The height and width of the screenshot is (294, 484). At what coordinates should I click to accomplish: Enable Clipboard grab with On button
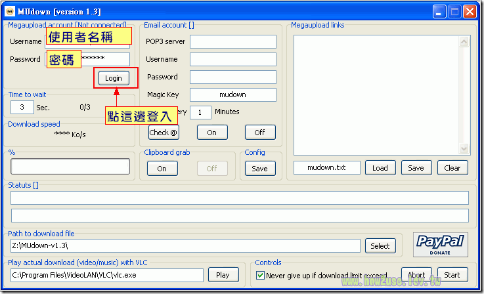point(162,169)
